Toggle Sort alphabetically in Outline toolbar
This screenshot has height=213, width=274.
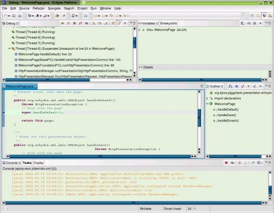[231, 86]
